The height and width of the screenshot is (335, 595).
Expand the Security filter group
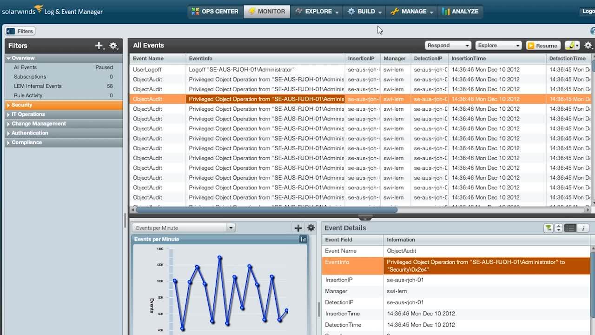[x=22, y=105]
